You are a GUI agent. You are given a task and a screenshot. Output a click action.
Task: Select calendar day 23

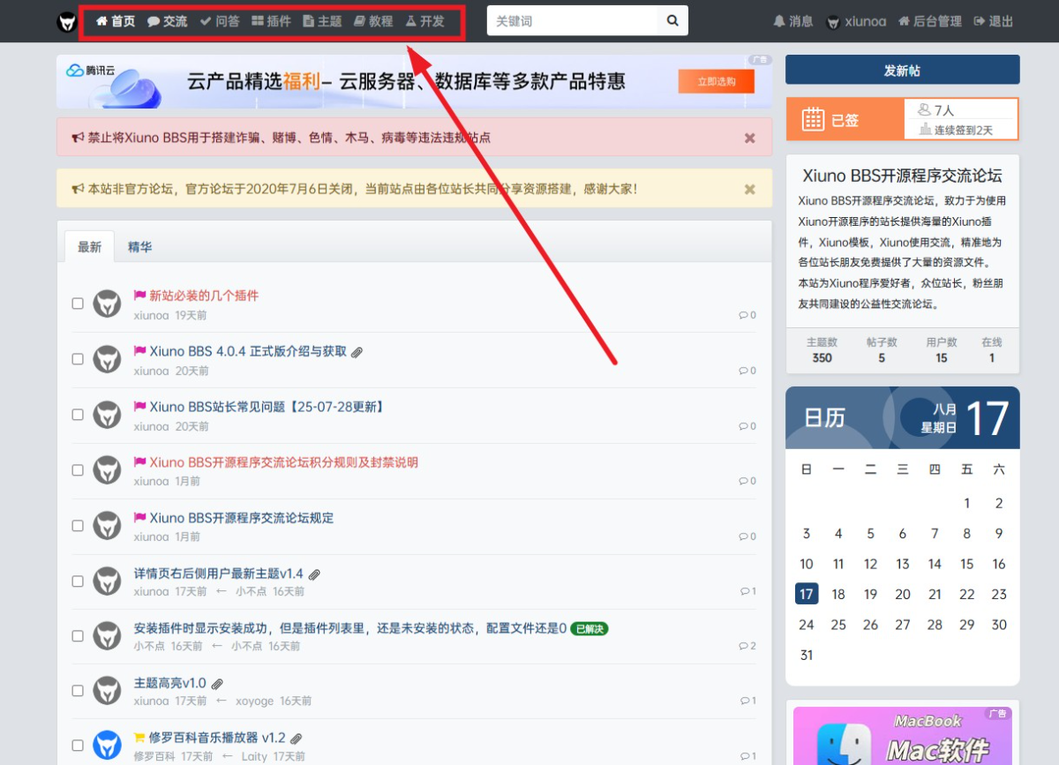tap(999, 594)
